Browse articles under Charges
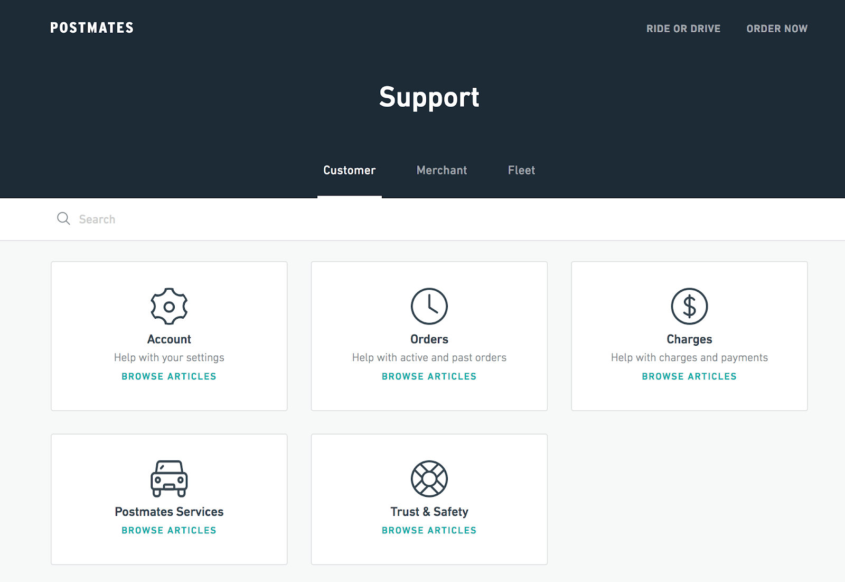Image resolution: width=845 pixels, height=582 pixels. click(689, 376)
